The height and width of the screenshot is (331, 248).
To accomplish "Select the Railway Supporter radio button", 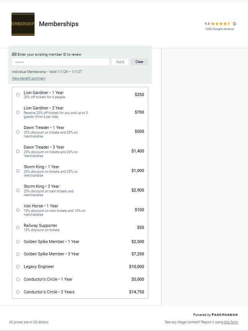I will tap(18, 227).
